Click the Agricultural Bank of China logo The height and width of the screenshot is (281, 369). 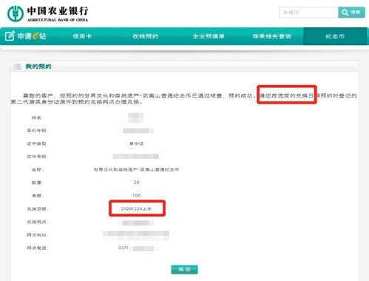[48, 13]
